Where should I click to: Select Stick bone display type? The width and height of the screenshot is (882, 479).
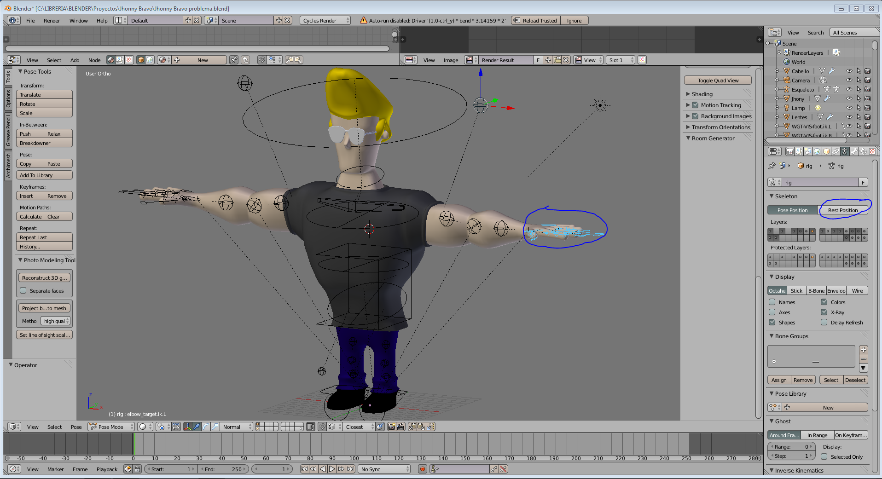(796, 290)
